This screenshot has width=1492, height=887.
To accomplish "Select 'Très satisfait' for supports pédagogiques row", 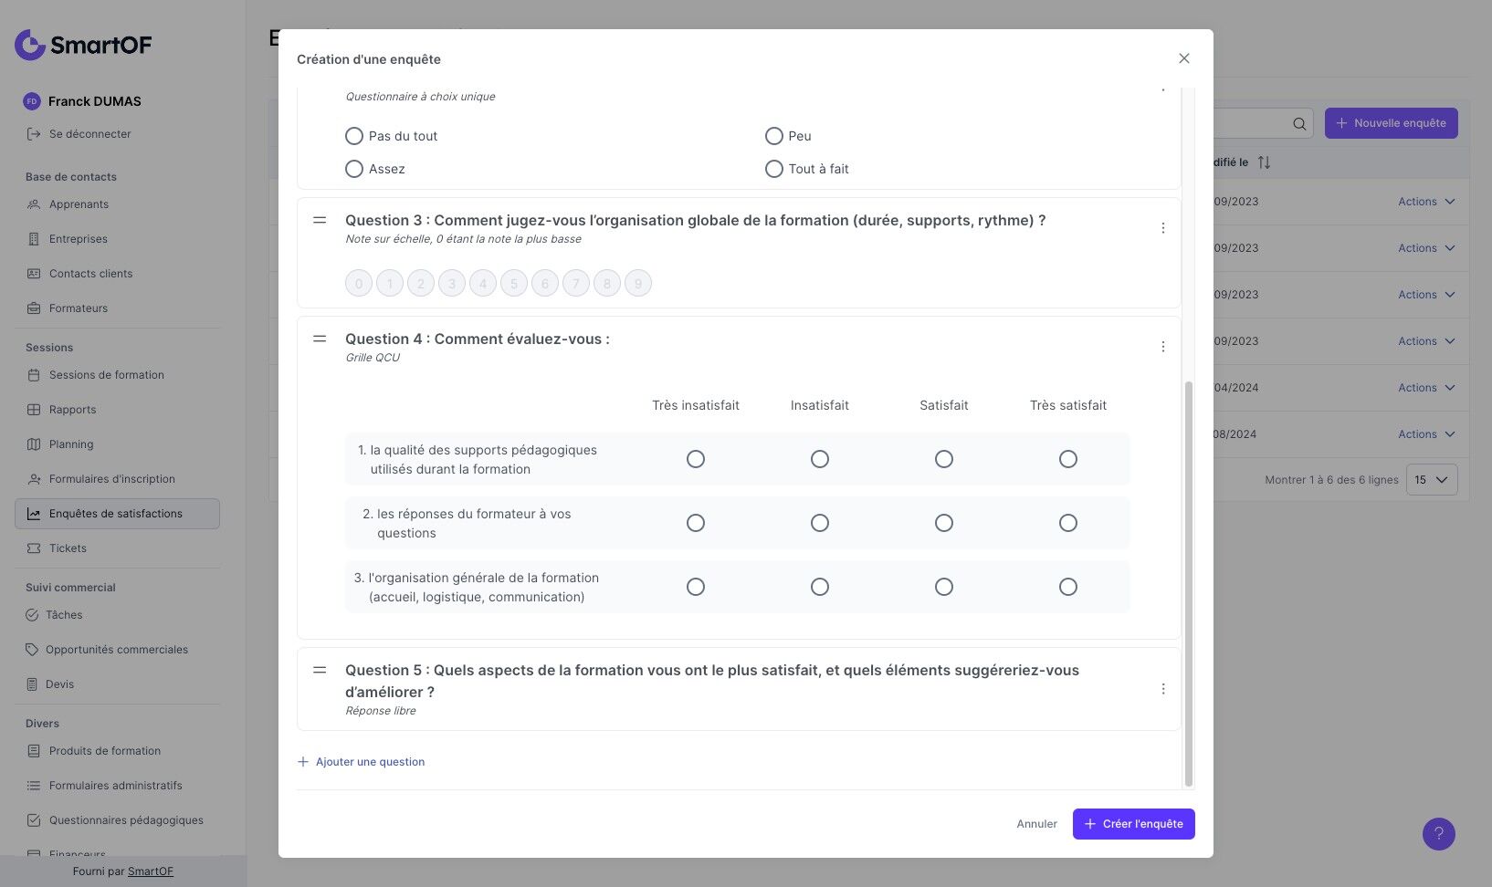I will pos(1067,459).
